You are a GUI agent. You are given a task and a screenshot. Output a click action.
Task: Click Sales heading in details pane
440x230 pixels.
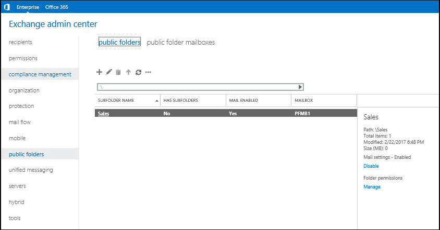tap(371, 117)
